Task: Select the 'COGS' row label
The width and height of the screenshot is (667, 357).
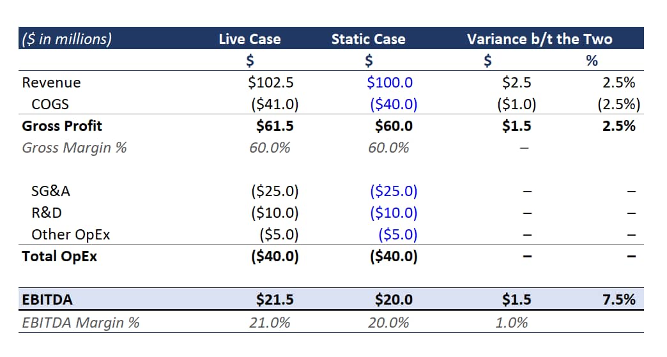Action: click(x=50, y=104)
